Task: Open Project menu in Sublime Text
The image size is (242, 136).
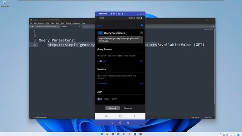Action: click(68, 23)
